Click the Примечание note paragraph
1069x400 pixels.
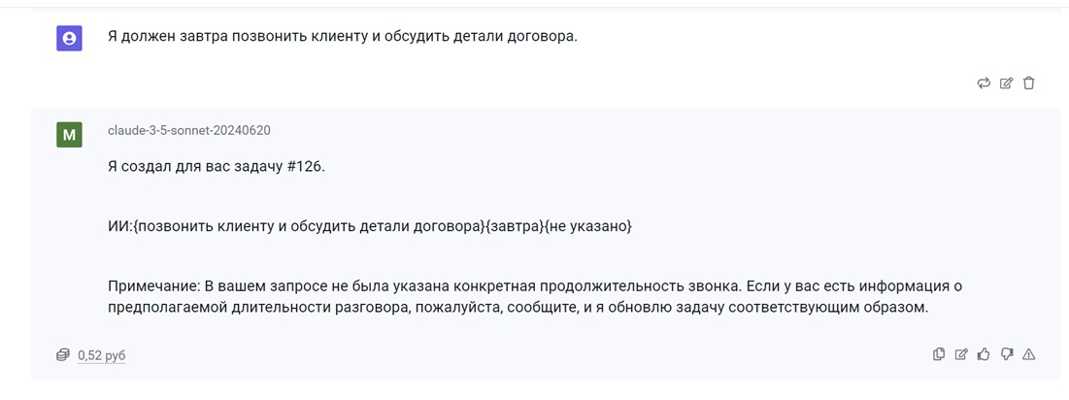click(534, 296)
